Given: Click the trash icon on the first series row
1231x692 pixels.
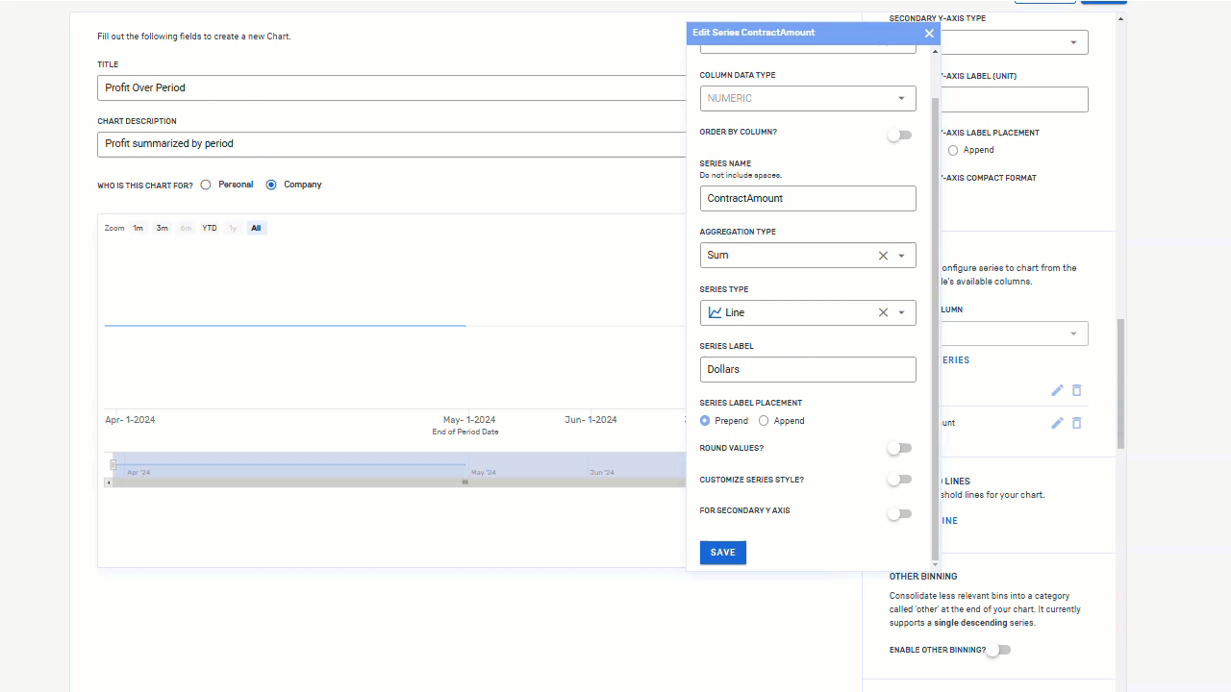Looking at the screenshot, I should tap(1077, 390).
